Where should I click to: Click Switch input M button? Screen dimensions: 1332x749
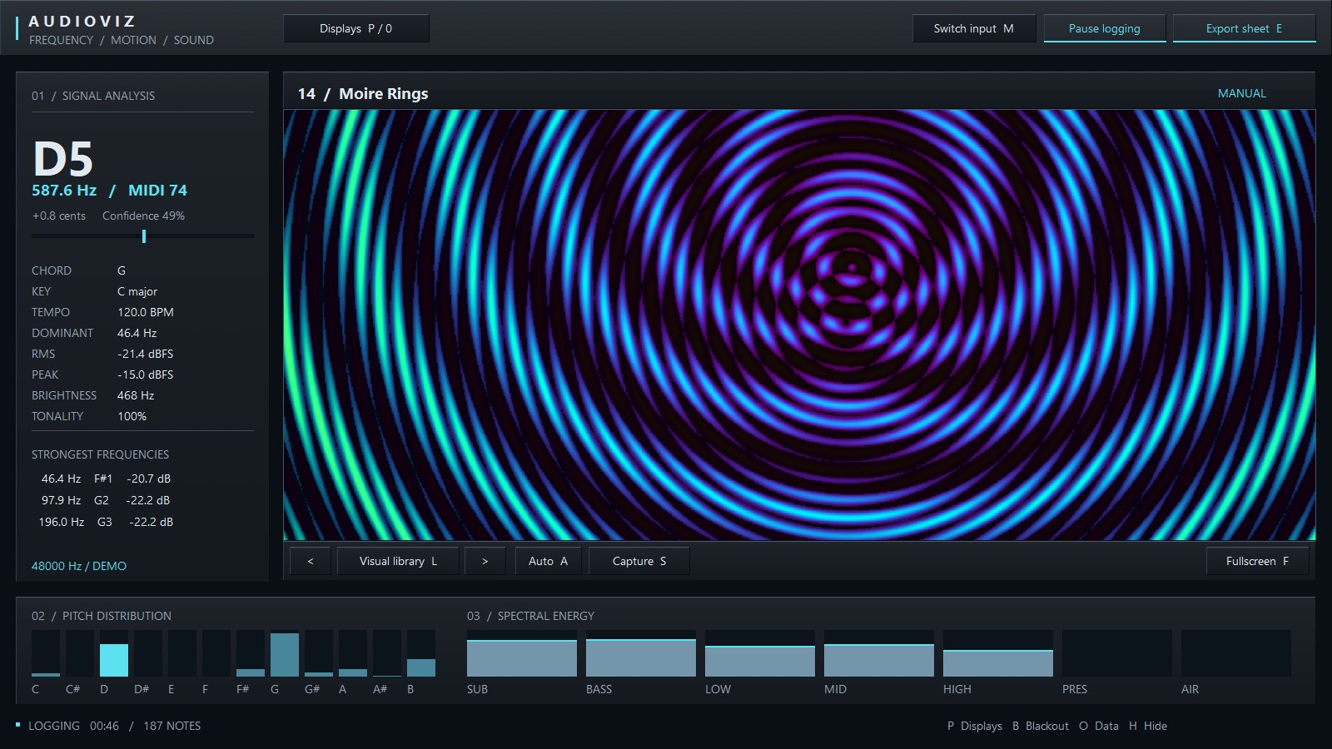click(974, 28)
